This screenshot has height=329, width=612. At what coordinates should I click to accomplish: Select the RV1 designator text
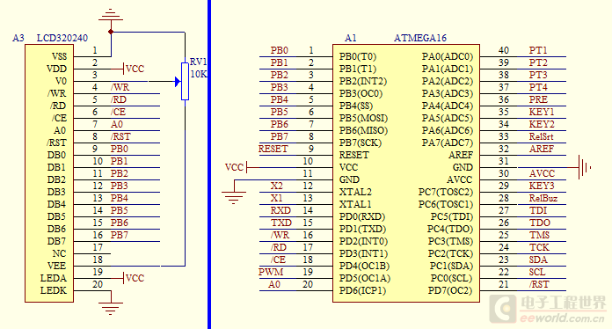tap(198, 62)
